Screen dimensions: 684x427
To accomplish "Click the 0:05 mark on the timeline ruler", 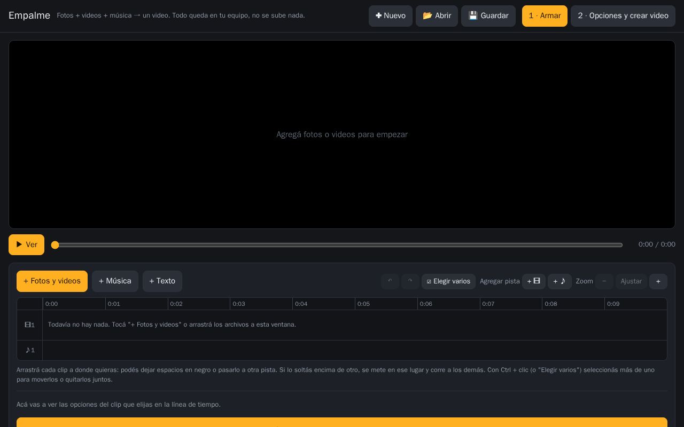I will (x=363, y=304).
